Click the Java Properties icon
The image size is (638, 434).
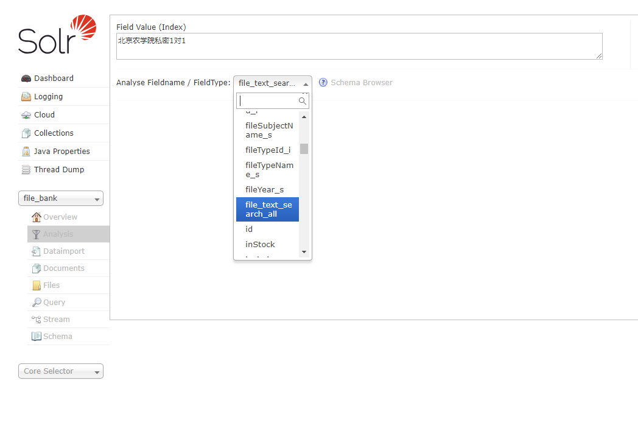(26, 152)
